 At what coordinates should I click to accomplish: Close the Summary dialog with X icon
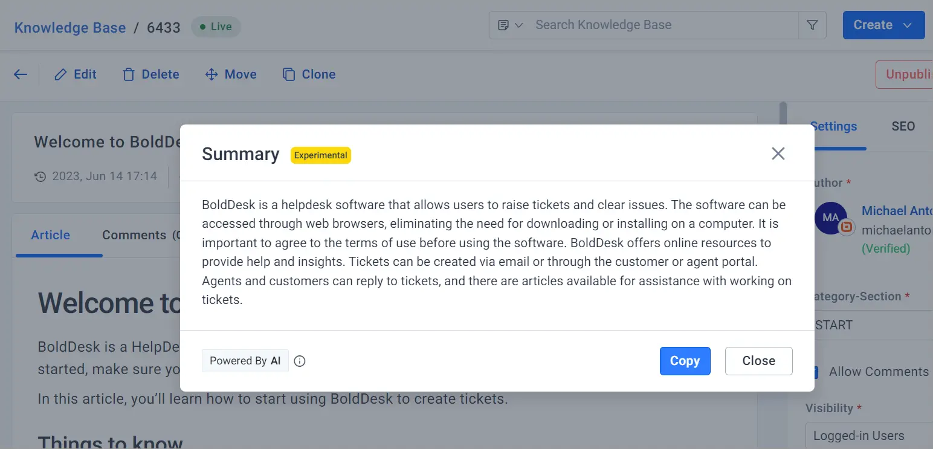click(x=778, y=153)
